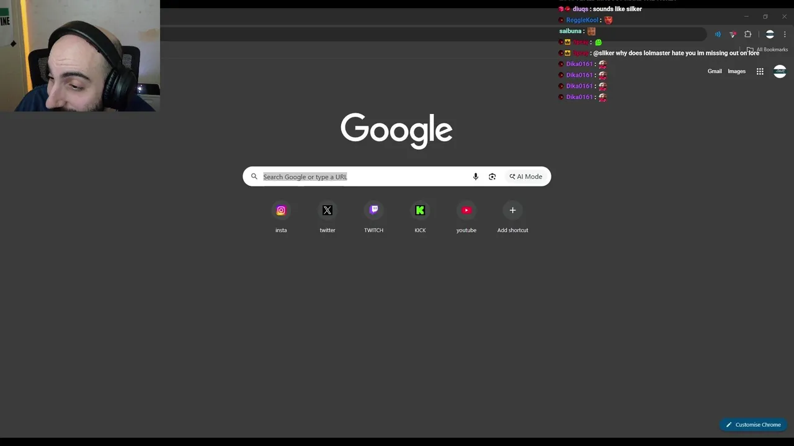The image size is (794, 446).
Task: Open the Chrome three-dot menu
Action: [x=785, y=34]
